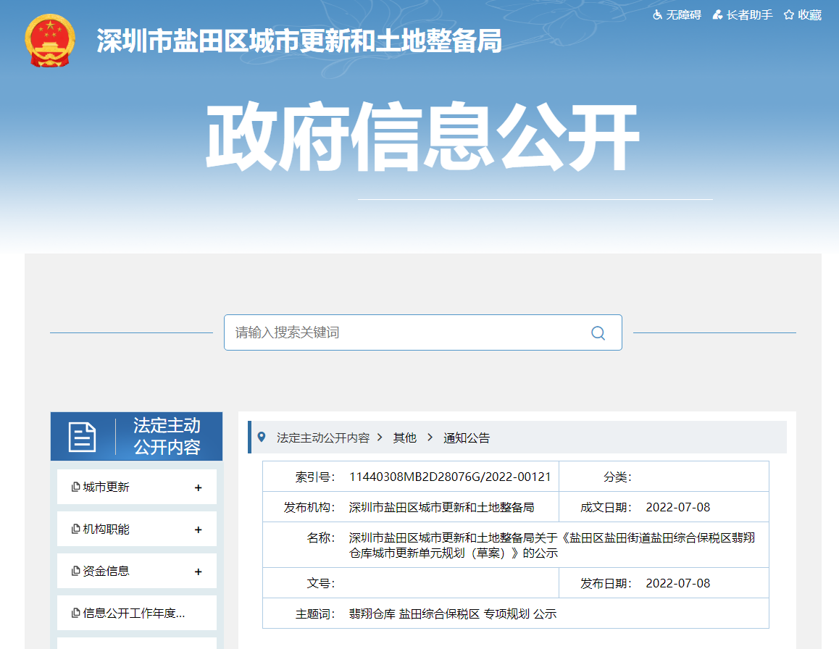
Task: Click the 深圳市盐田区城市更新和土地整备局 site title
Action: click(299, 41)
